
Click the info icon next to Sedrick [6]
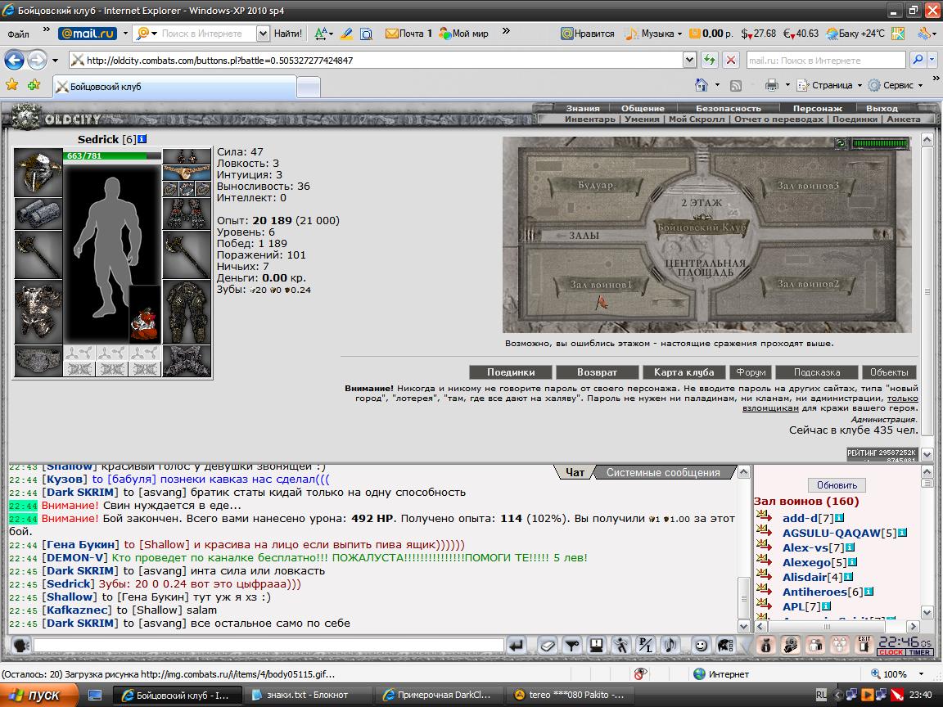(142, 139)
